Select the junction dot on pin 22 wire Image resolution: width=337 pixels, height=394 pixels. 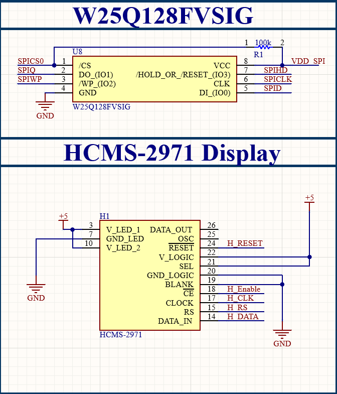coord(309,257)
